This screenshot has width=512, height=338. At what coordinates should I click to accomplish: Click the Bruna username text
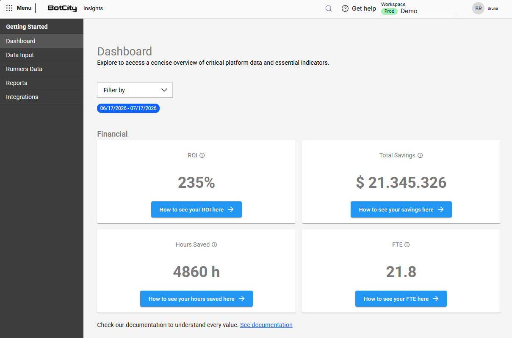493,8
